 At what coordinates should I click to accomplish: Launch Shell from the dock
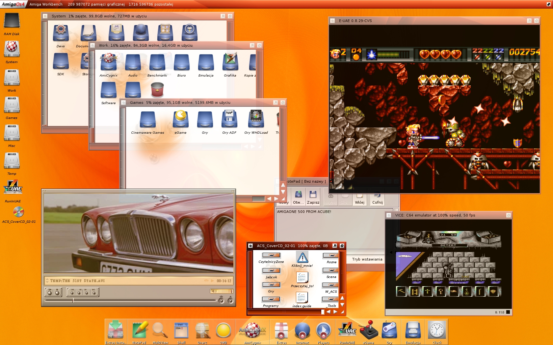click(x=181, y=330)
